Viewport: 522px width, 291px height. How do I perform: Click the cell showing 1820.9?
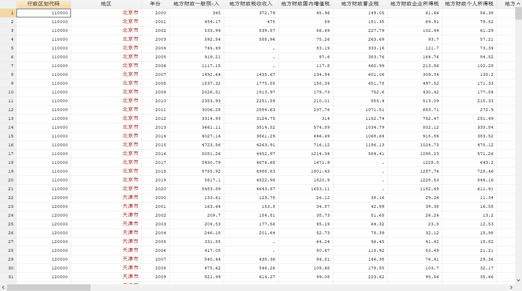click(x=306, y=180)
